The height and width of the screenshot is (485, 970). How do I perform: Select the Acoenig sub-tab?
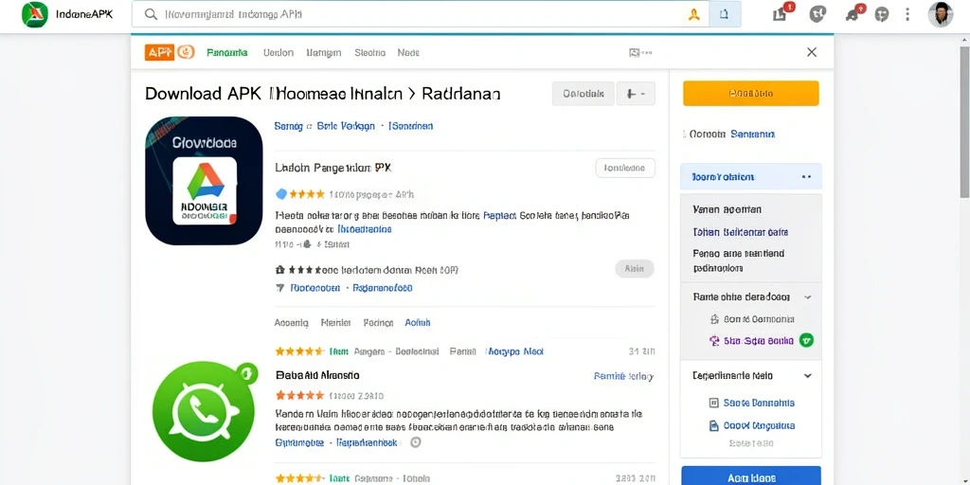291,322
